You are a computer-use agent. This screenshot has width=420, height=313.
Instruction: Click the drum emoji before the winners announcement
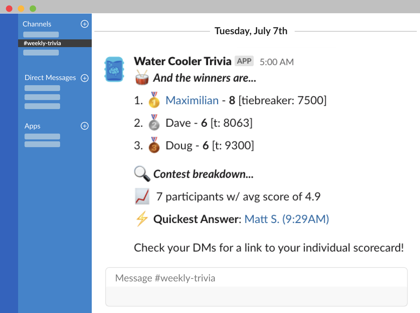tap(142, 77)
